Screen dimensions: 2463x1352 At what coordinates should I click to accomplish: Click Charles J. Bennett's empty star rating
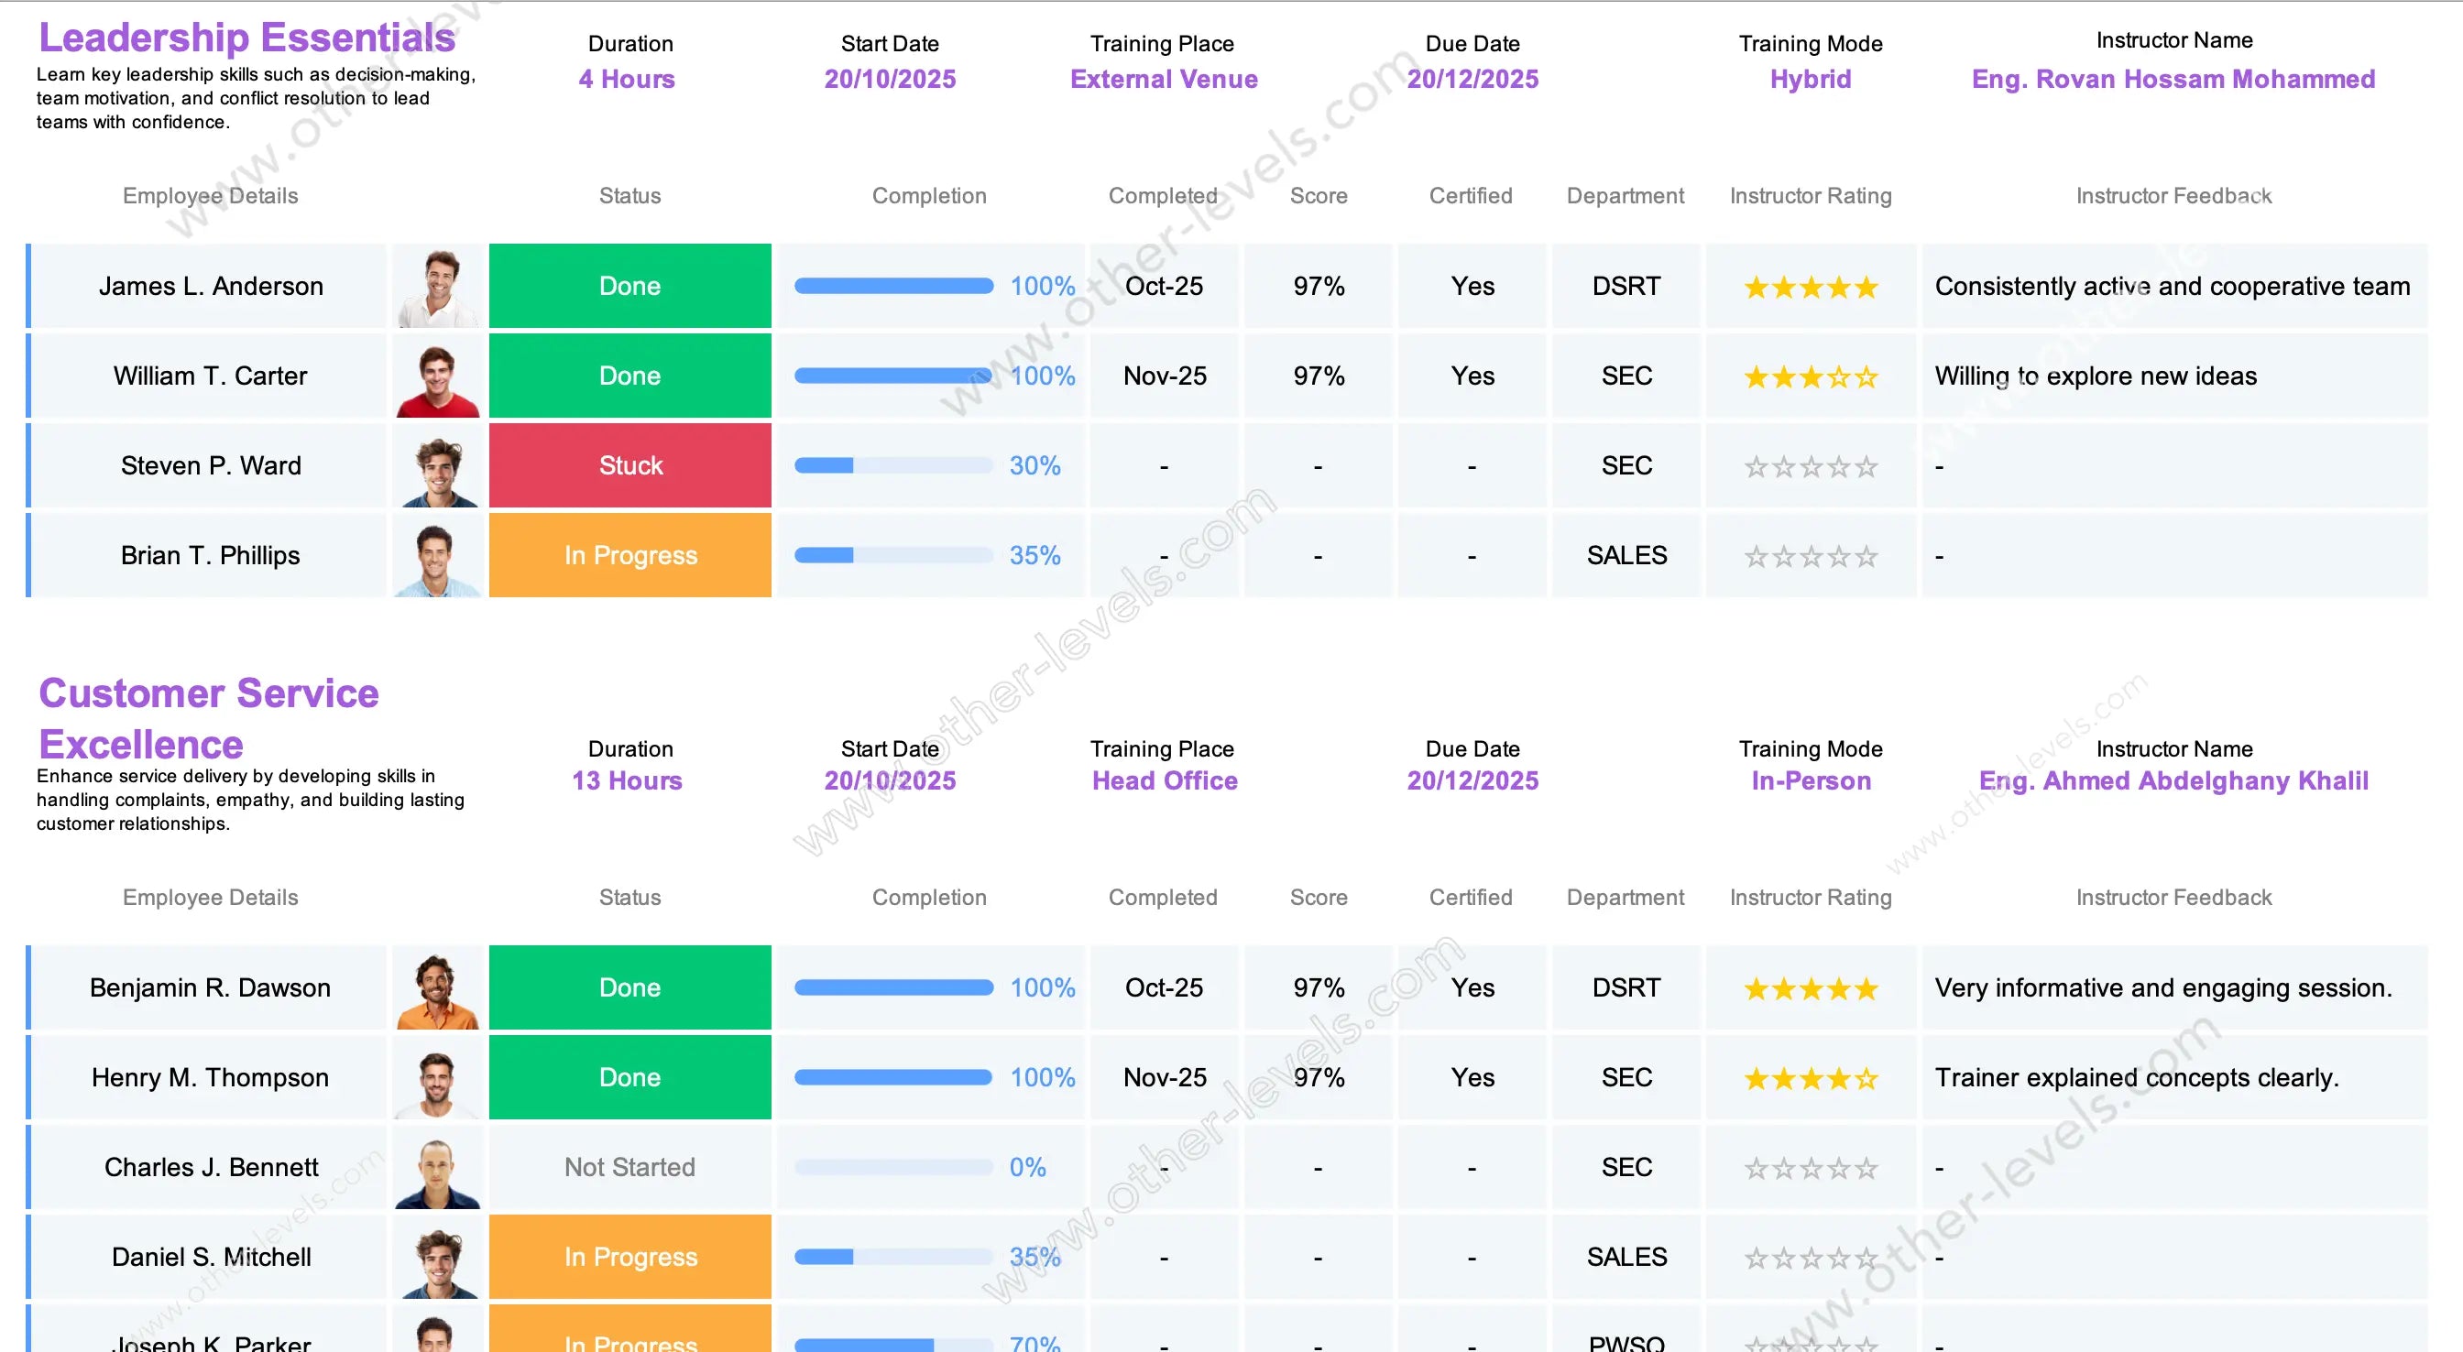tap(1810, 1169)
